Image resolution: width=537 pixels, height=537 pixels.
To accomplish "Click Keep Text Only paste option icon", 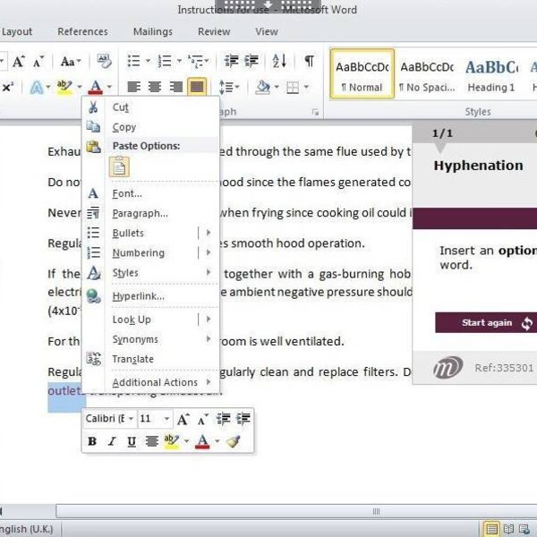I will coord(119,167).
